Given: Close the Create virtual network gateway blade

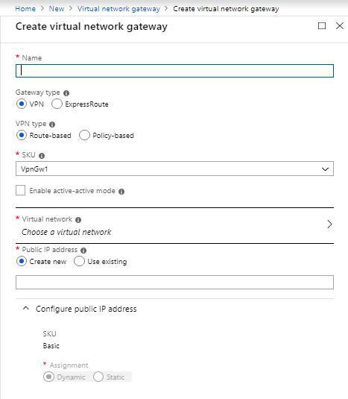Looking at the screenshot, I should point(340,25).
